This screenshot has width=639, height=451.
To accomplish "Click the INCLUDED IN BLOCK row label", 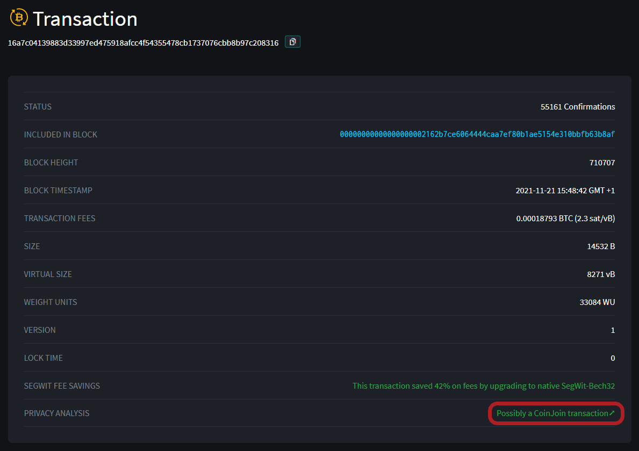I will [x=61, y=135].
